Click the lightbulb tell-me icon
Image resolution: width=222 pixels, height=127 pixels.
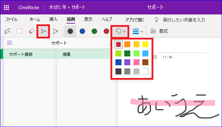tap(156, 20)
